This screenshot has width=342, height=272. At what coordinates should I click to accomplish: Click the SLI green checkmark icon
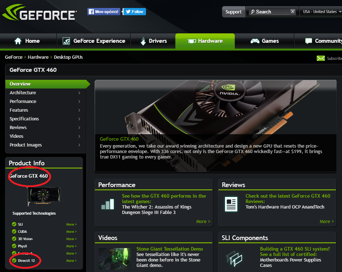pyautogui.click(x=14, y=224)
